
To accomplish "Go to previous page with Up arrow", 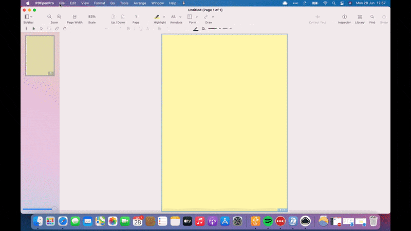I will point(113,17).
